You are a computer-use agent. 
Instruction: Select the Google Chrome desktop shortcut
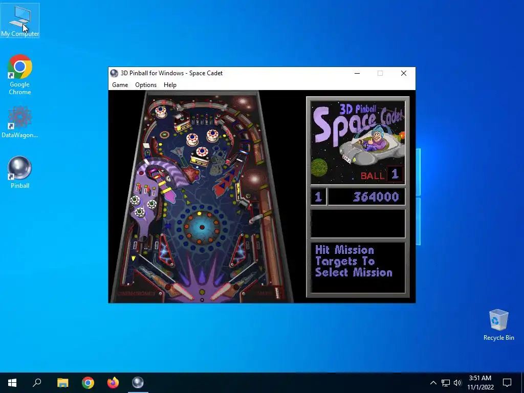pos(20,75)
